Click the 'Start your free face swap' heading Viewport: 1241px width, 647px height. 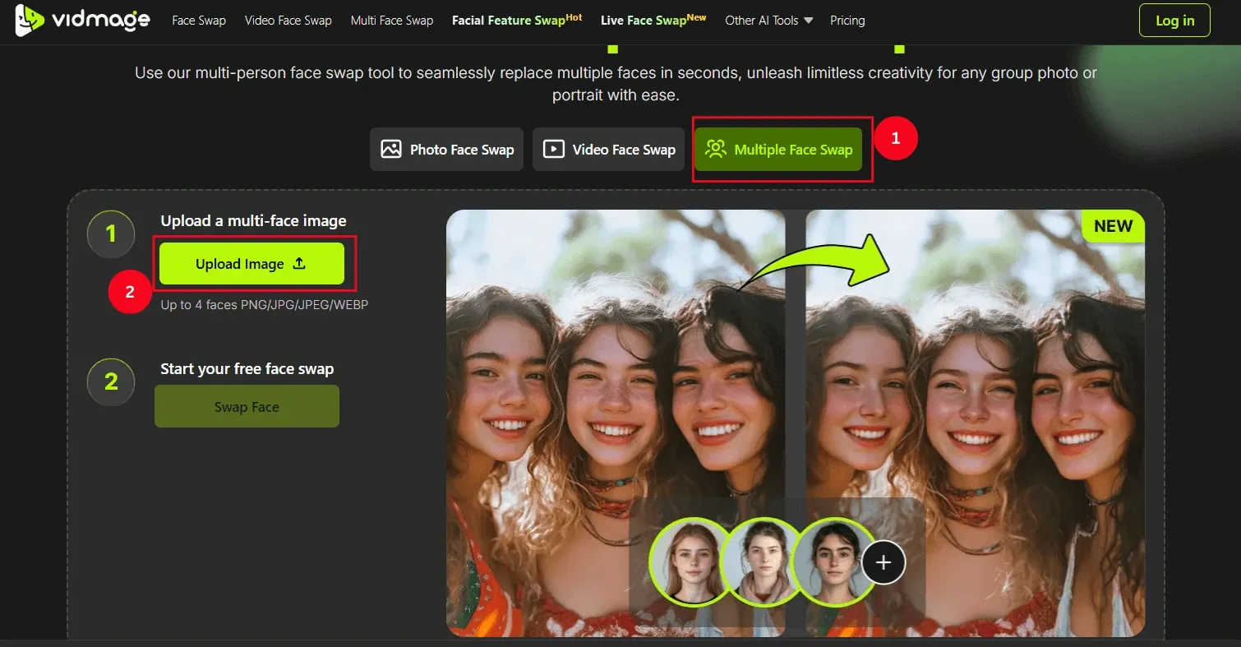pyautogui.click(x=247, y=369)
